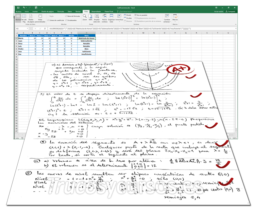Click Ampliar selección icon

pyautogui.click(x=97, y=18)
